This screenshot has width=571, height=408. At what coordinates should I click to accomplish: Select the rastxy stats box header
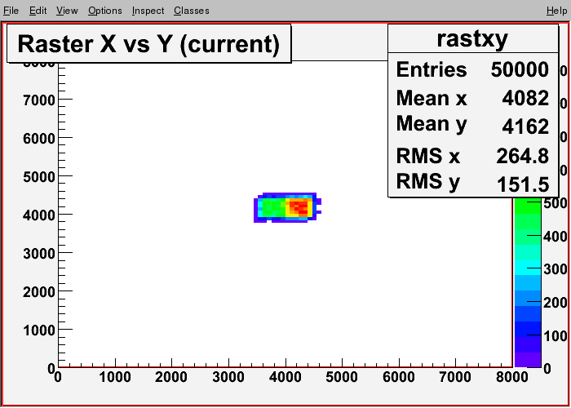(472, 38)
